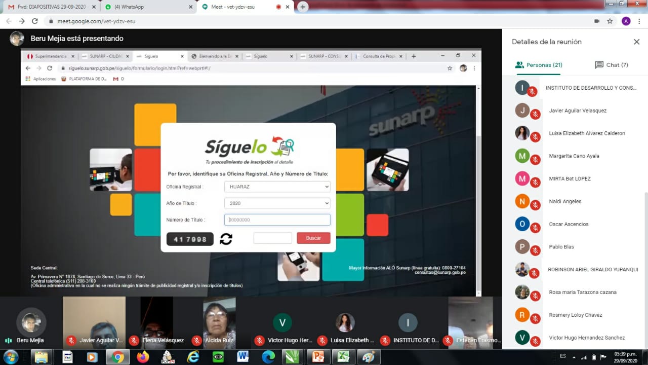Open a new Chrome tab with plus button
The image size is (648, 365).
point(303,7)
